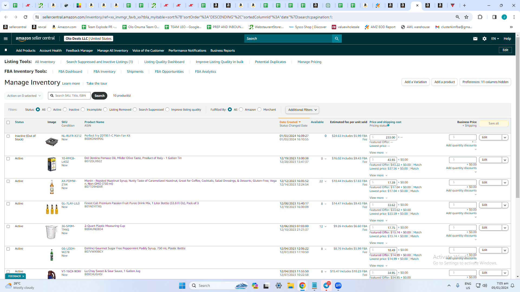Click the Add a Variation button
This screenshot has width=520, height=292.
click(415, 82)
